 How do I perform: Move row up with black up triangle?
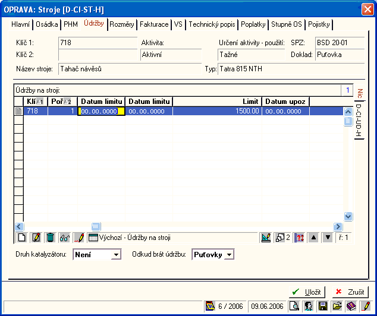[313, 238]
